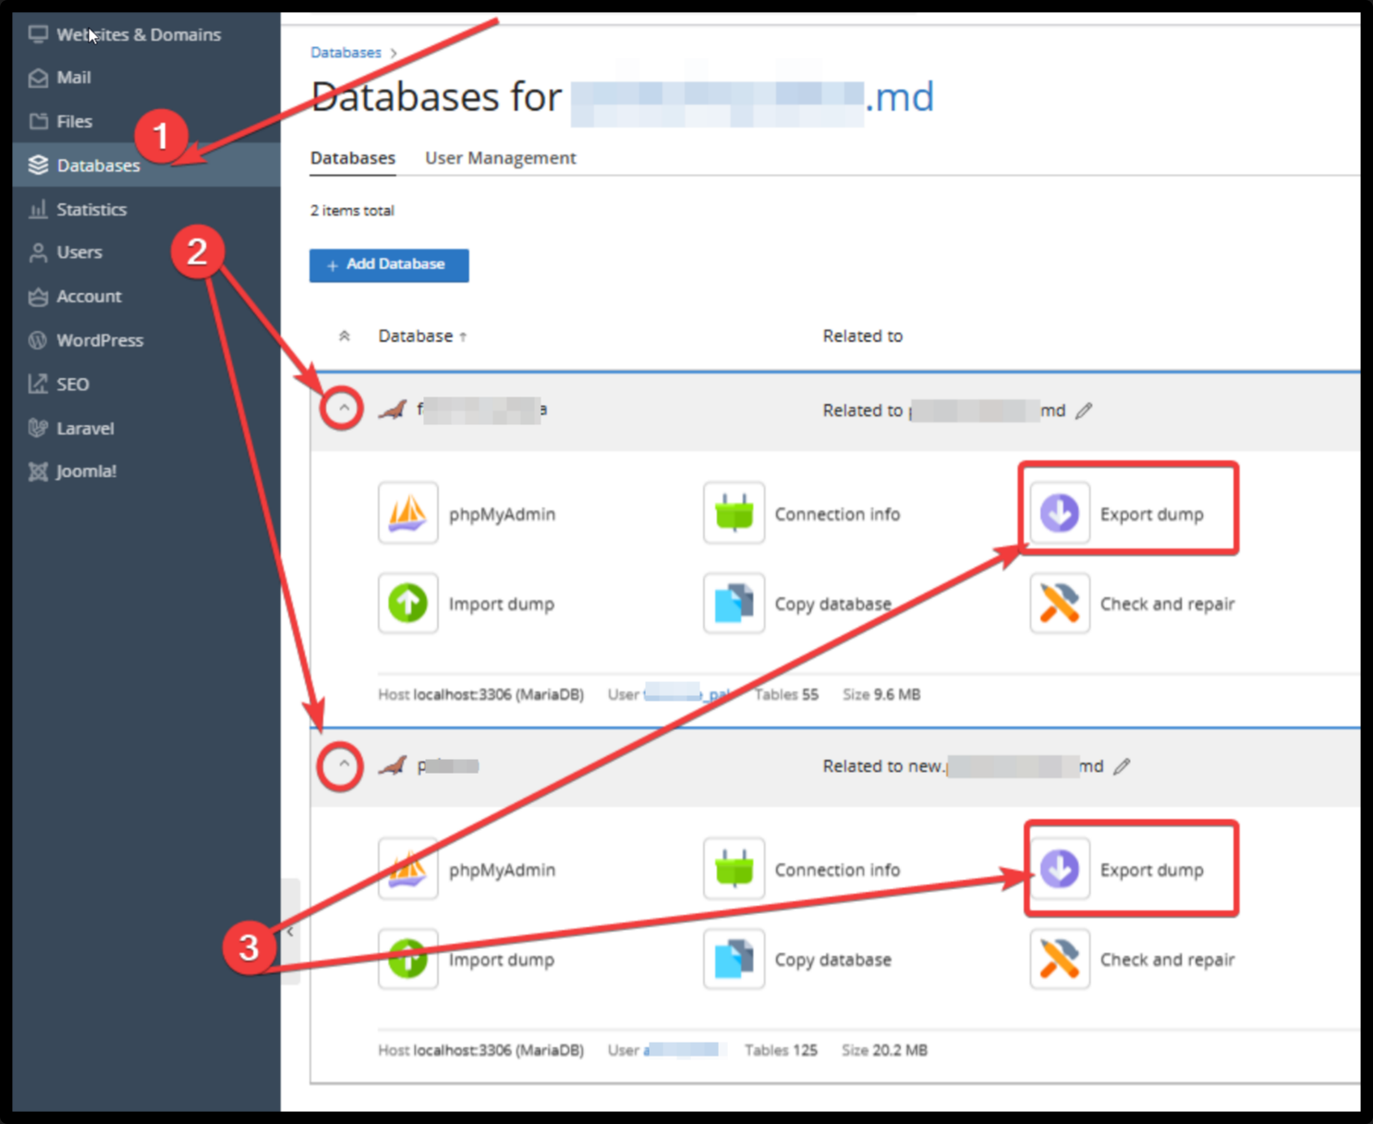Select the Databases tab
This screenshot has width=1373, height=1124.
[352, 158]
